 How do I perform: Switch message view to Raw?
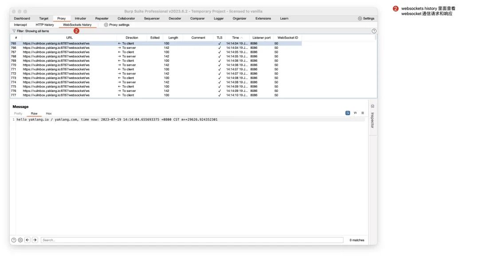point(34,113)
